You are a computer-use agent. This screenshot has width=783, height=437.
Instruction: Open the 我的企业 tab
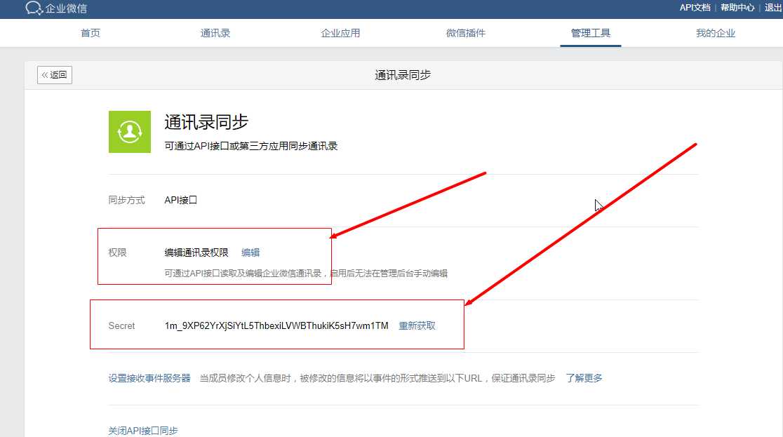(716, 33)
